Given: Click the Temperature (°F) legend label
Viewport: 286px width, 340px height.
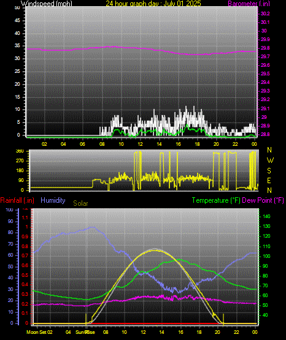Looking at the screenshot, I should (216, 200).
